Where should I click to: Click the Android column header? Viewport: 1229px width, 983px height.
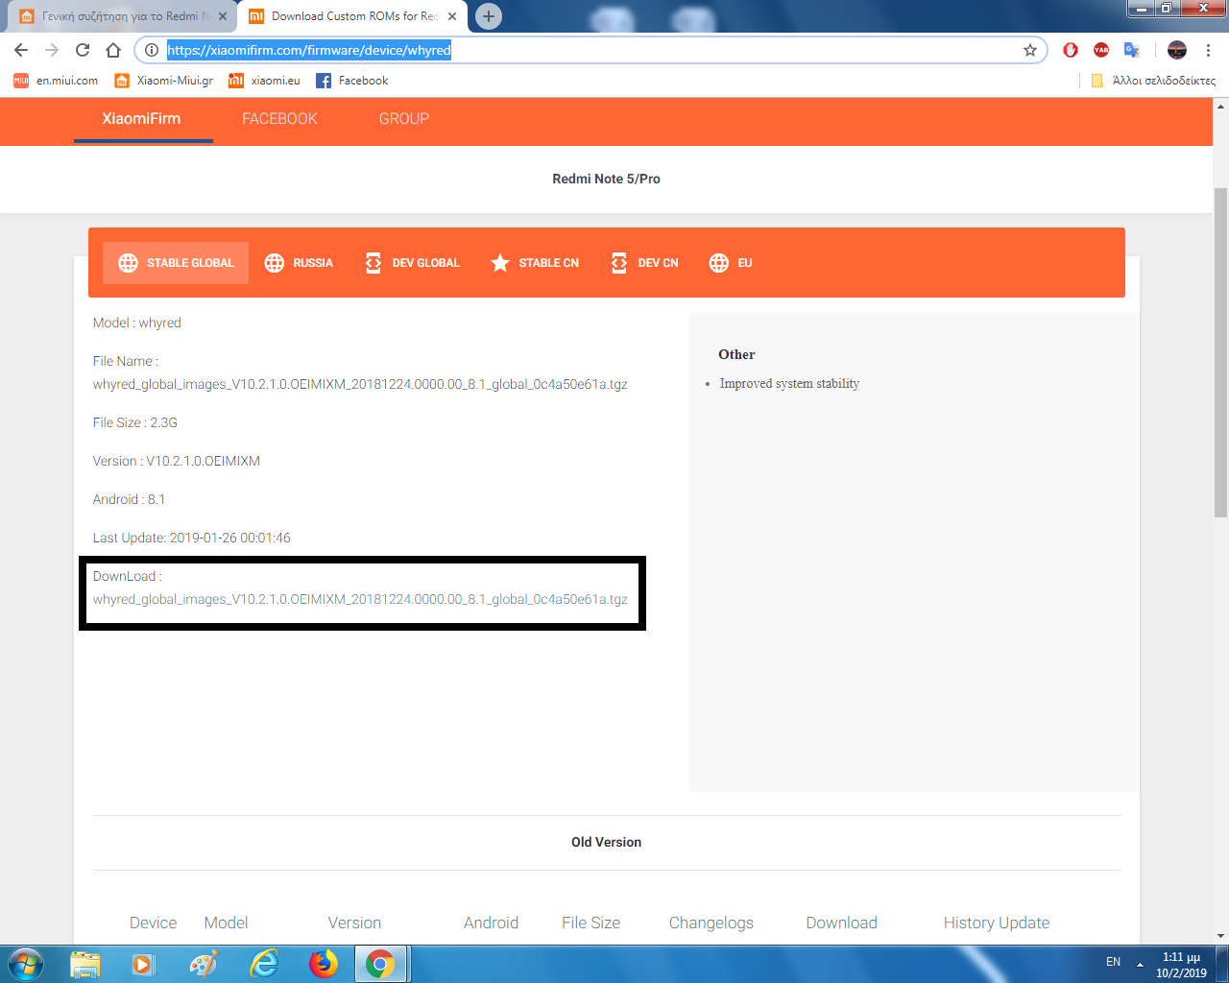[x=491, y=923]
